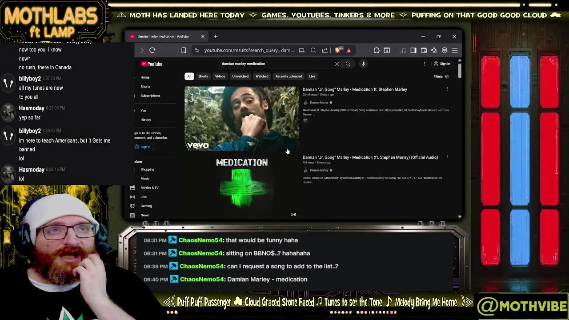Click the zoom magnifier in the address bar

[313, 50]
